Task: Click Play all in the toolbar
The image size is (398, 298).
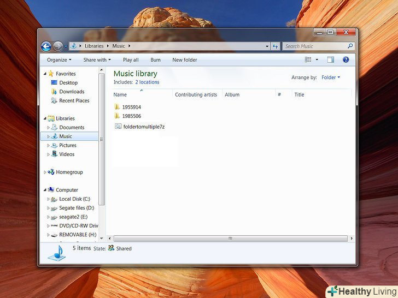Action: click(x=131, y=60)
